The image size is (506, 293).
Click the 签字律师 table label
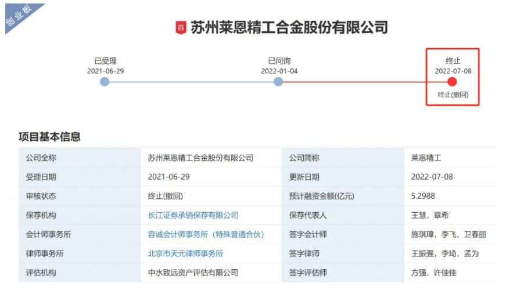304,253
